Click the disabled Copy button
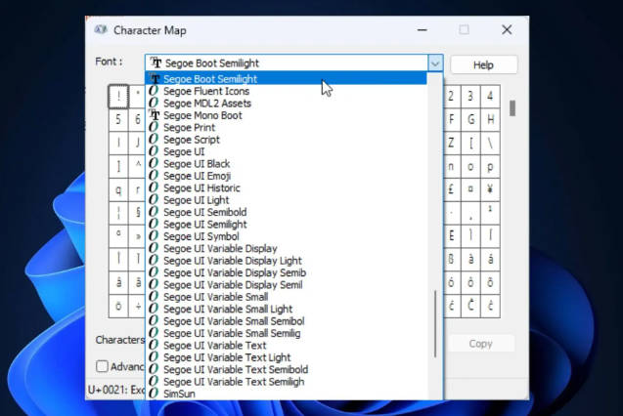 481,344
